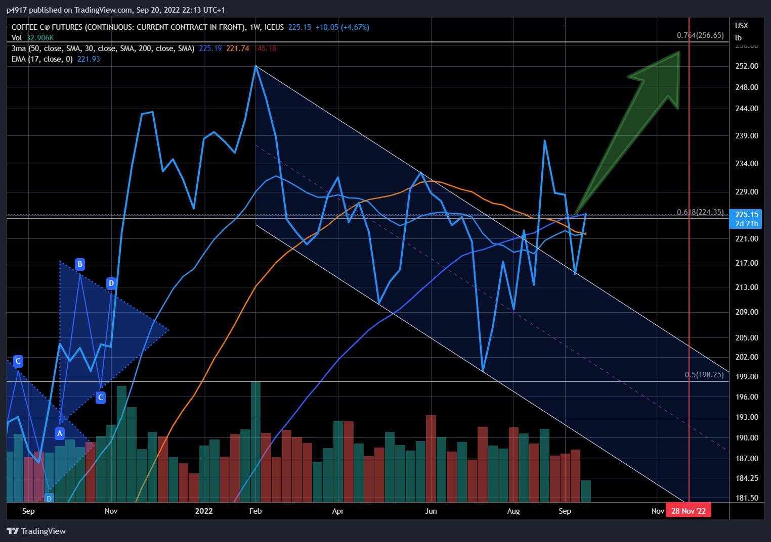Click the 193.00 price axis label

(747, 417)
